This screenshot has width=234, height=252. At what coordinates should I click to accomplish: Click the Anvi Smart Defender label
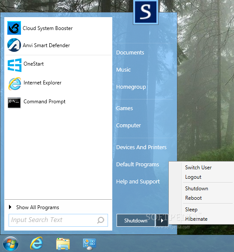pyautogui.click(x=46, y=45)
